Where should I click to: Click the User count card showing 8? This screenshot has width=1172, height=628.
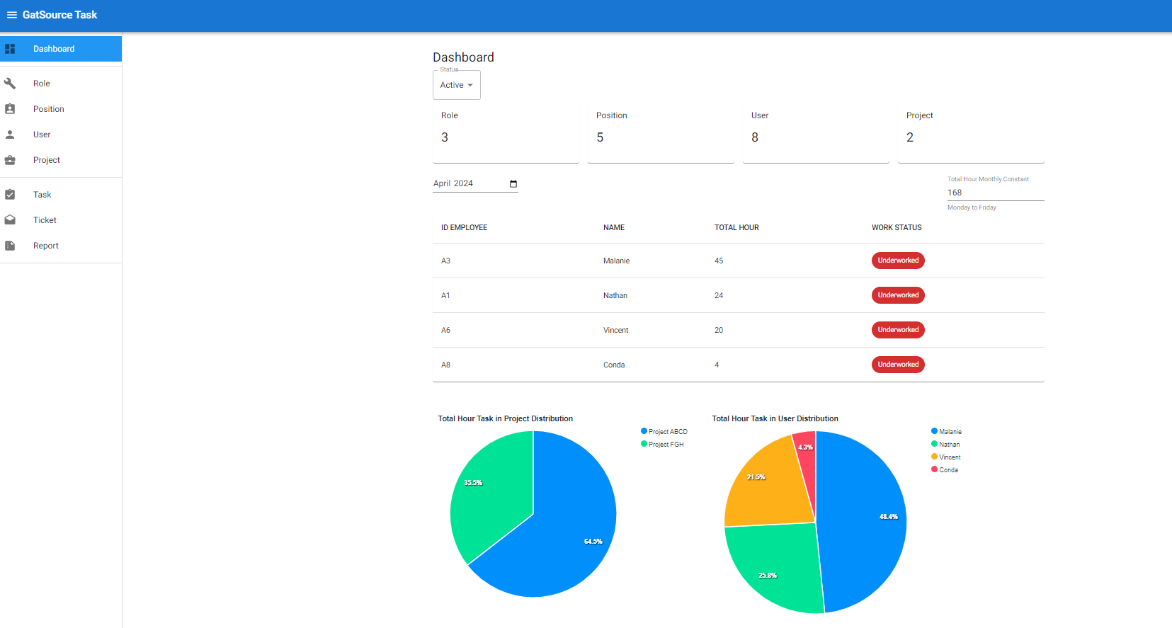(x=816, y=135)
